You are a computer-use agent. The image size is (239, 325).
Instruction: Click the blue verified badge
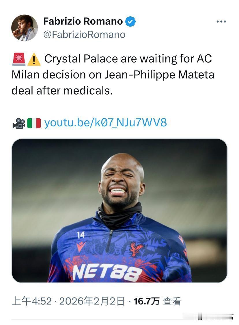[x=130, y=21]
